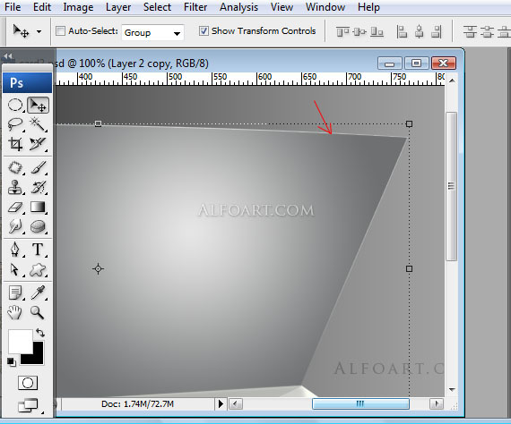Click the scroll up arrow
The width and height of the screenshot is (511, 424).
[x=452, y=81]
